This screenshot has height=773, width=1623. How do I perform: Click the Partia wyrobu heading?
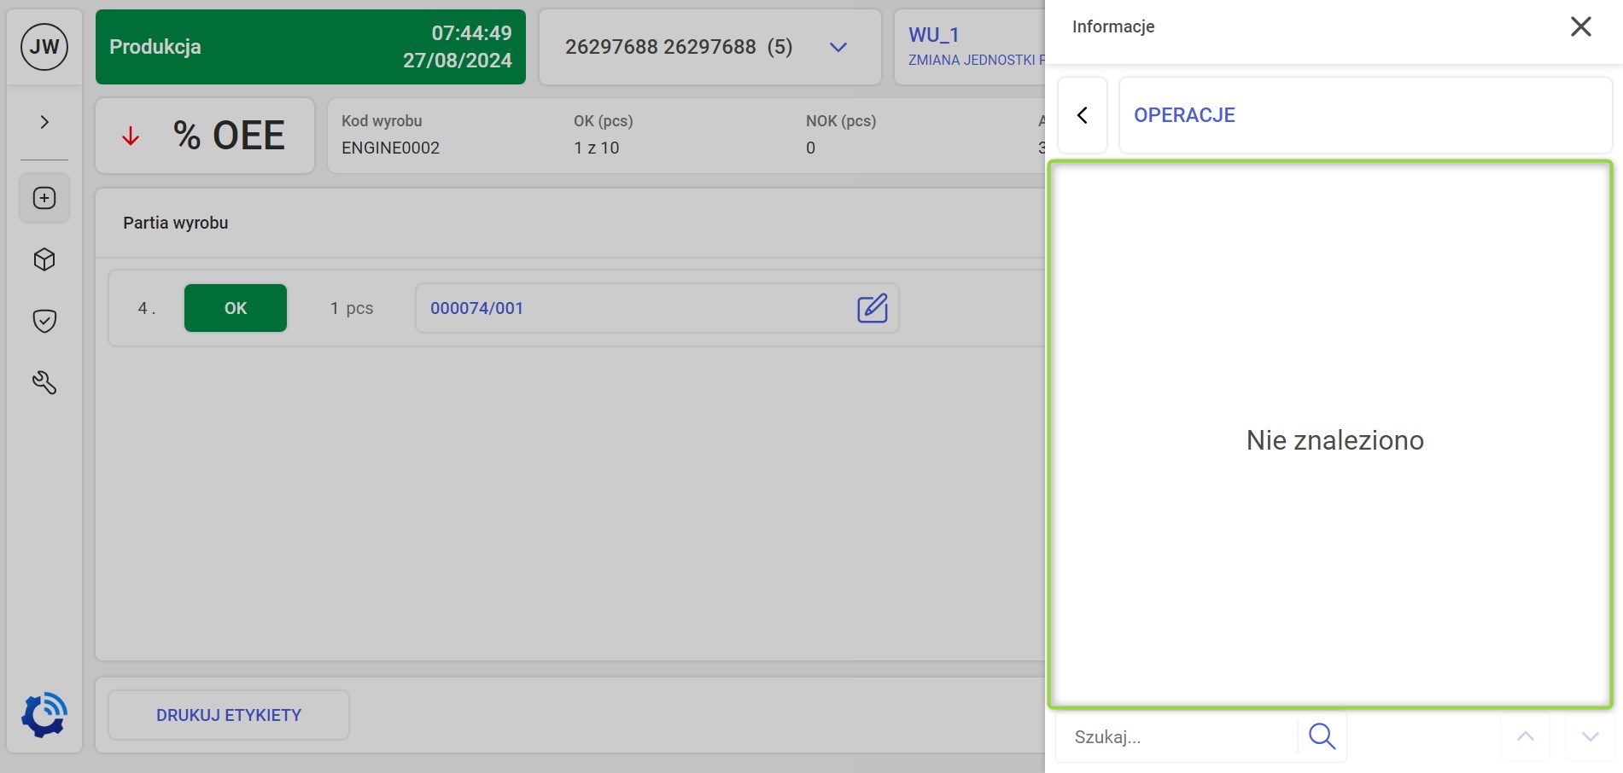pyautogui.click(x=176, y=223)
